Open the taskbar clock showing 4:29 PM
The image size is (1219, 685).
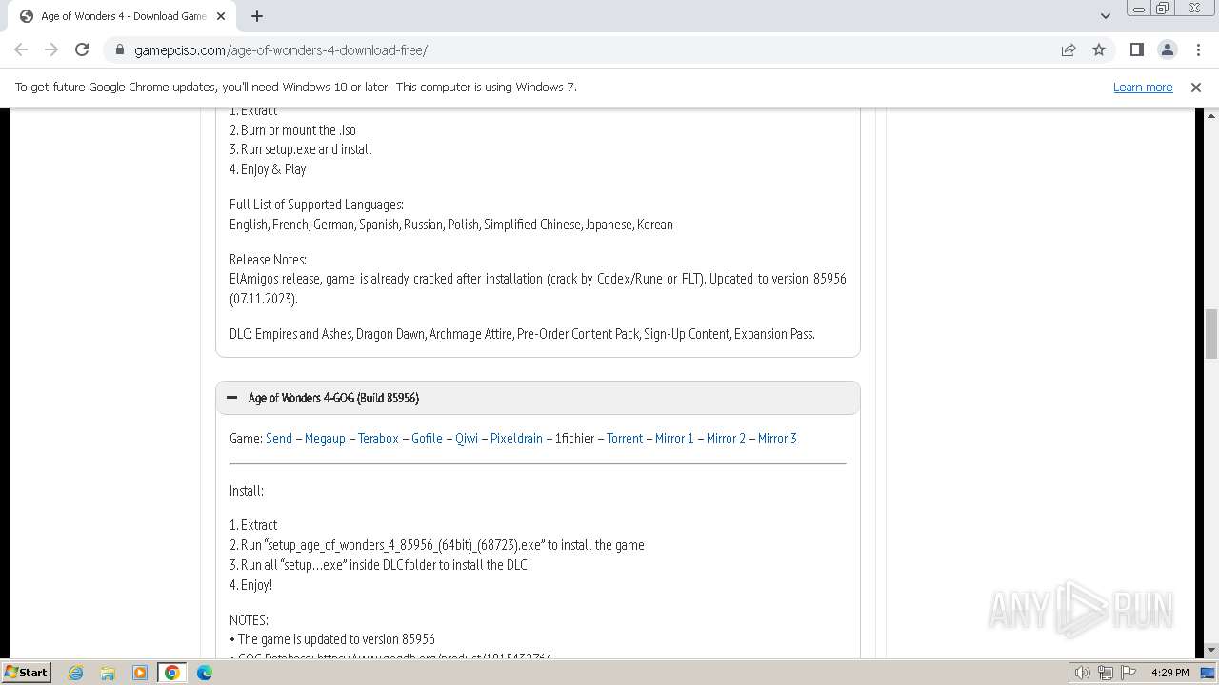tap(1169, 673)
